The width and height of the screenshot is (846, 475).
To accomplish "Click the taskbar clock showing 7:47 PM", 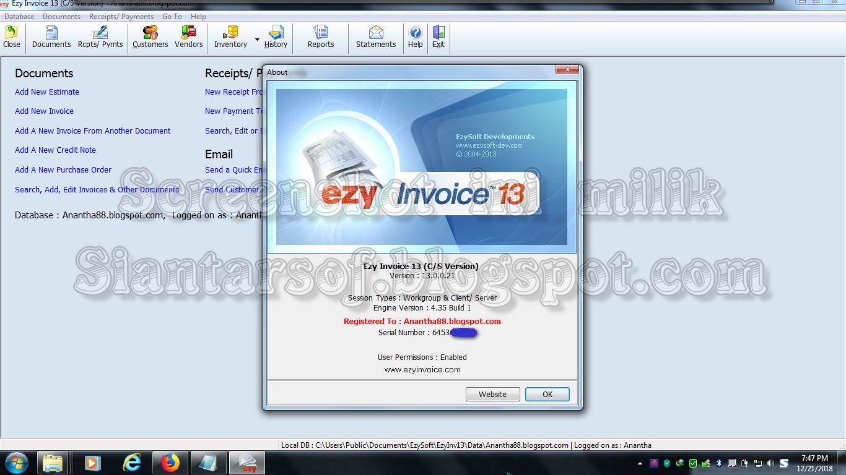I will (814, 463).
